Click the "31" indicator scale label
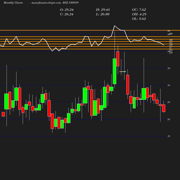This screenshot has height=180, width=180. tap(171, 43)
